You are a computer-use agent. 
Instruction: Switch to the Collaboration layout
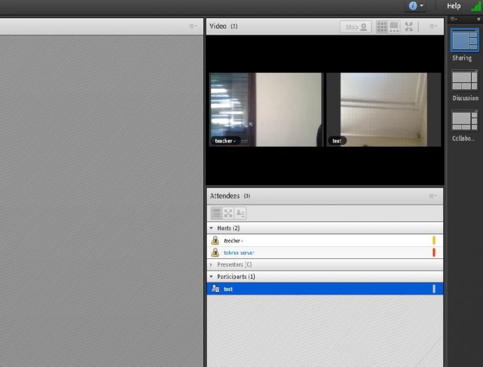pos(464,121)
